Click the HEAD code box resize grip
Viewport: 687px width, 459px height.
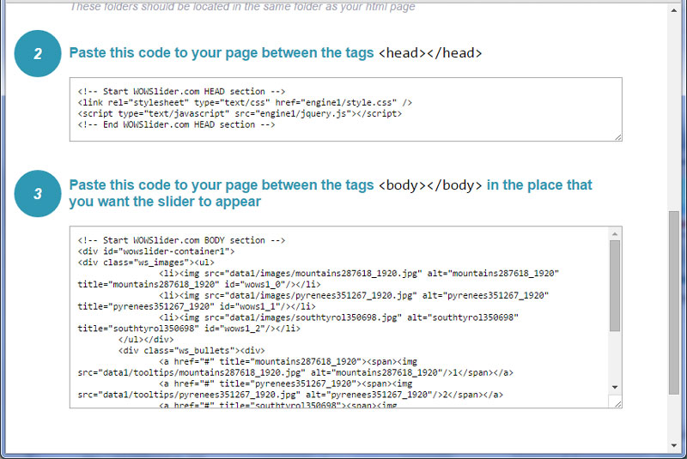point(617,137)
